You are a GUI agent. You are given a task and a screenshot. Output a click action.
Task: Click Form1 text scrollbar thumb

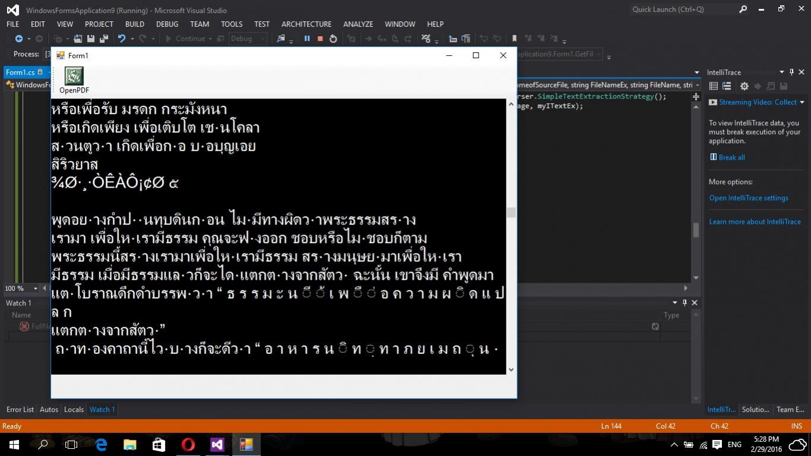[511, 213]
